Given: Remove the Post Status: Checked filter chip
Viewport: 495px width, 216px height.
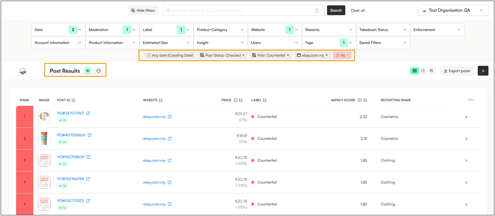Looking at the screenshot, I should 244,55.
